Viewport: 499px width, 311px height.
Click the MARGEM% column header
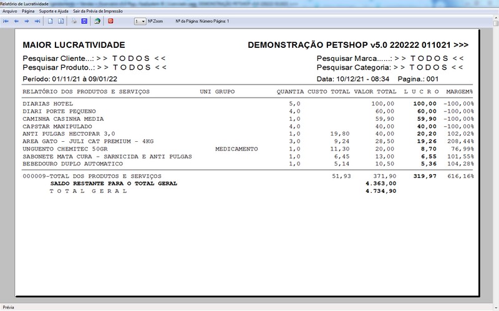[460, 91]
